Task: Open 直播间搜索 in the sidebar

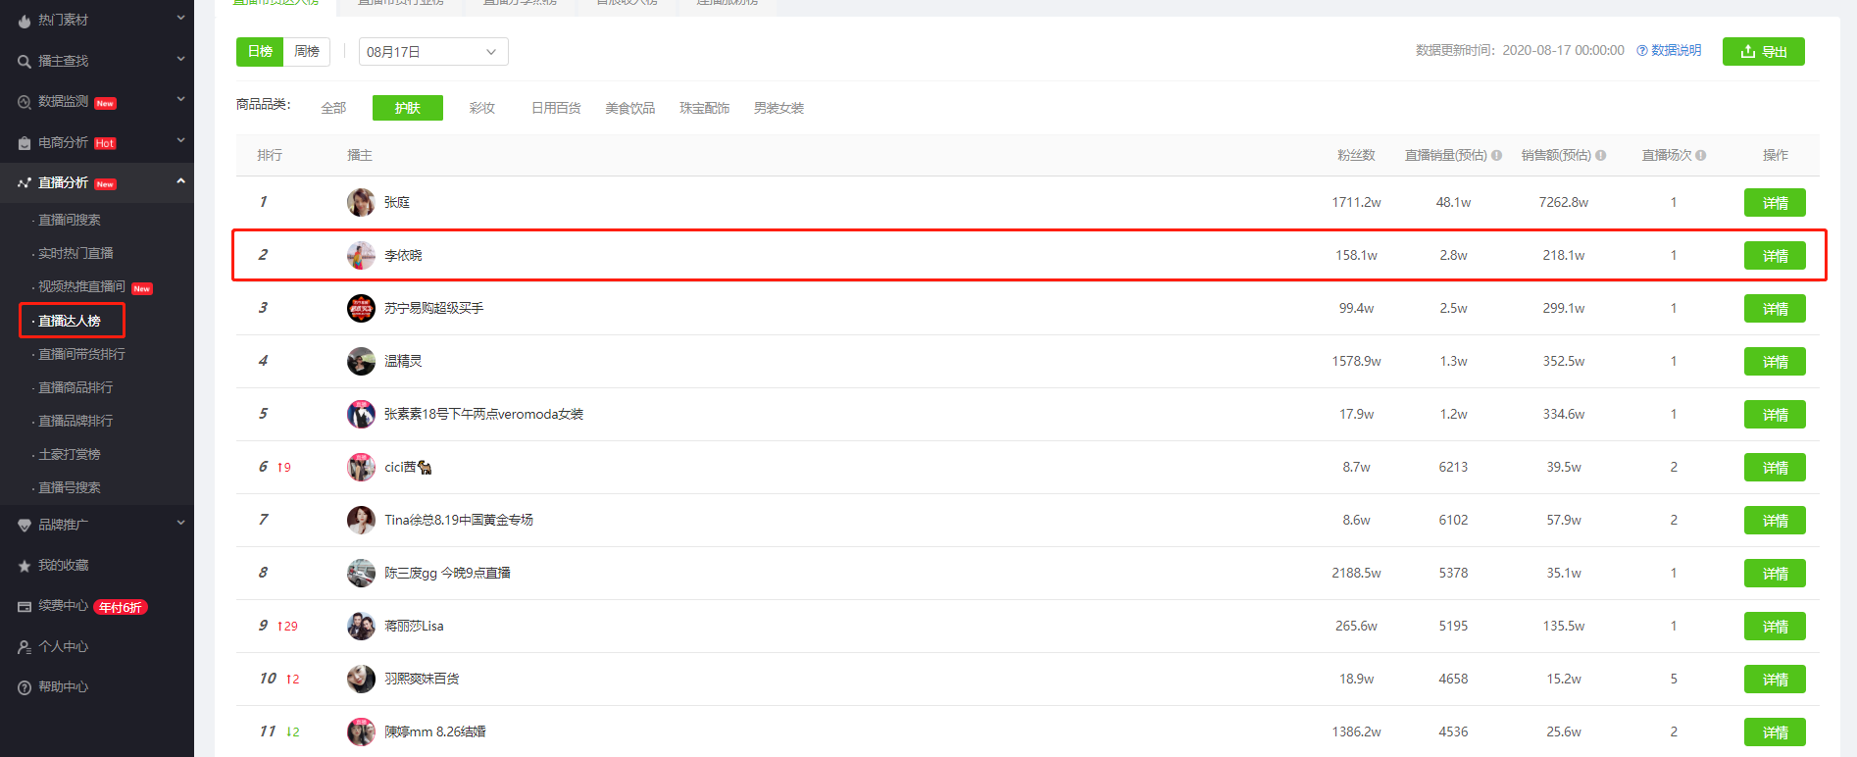Action: [70, 220]
